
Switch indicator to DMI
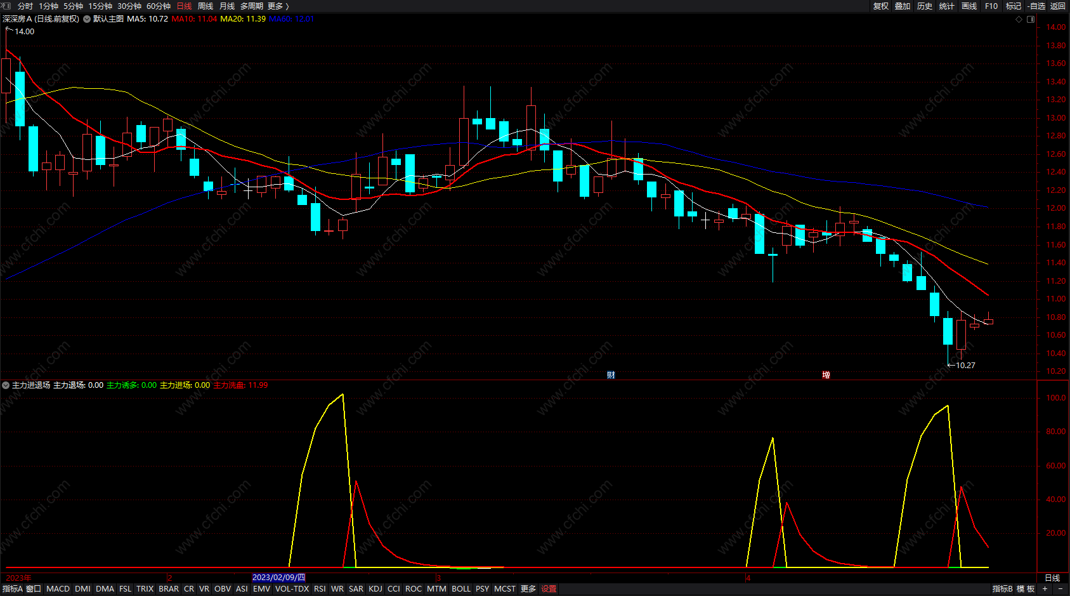pyautogui.click(x=82, y=589)
